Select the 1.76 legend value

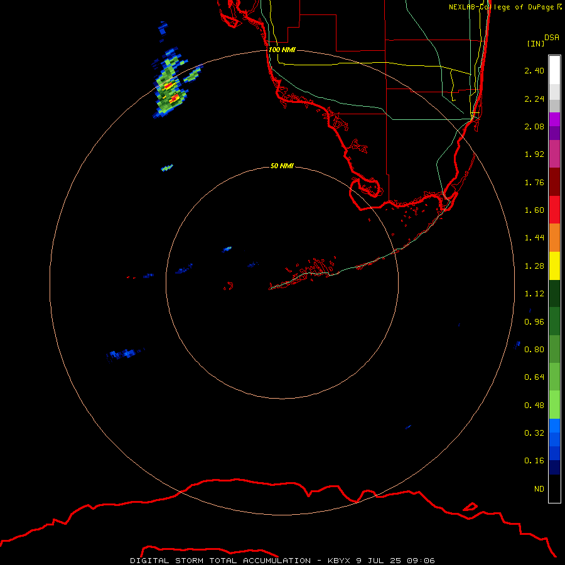534,182
